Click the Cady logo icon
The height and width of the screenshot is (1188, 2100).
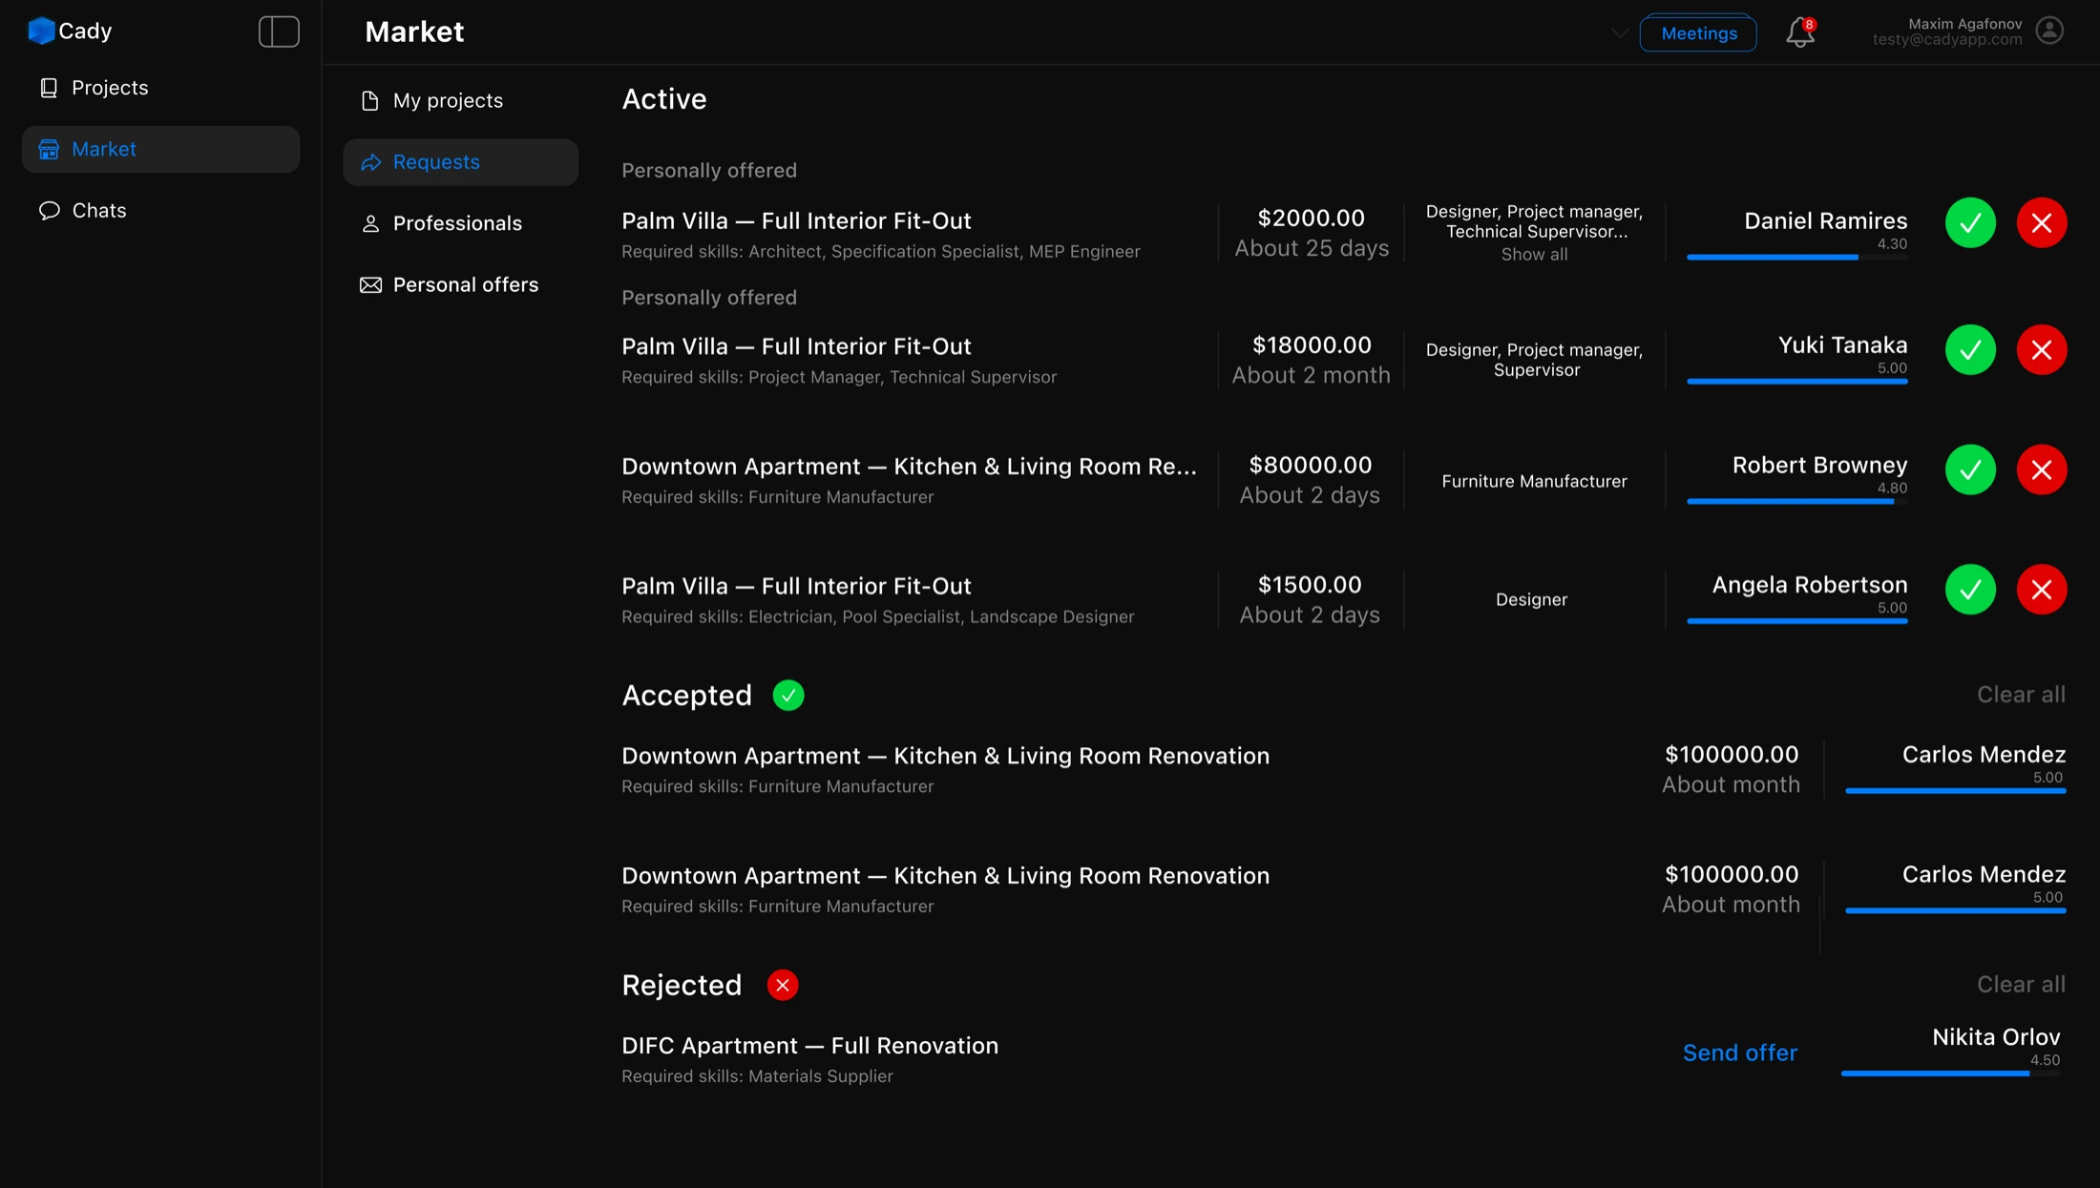click(41, 31)
